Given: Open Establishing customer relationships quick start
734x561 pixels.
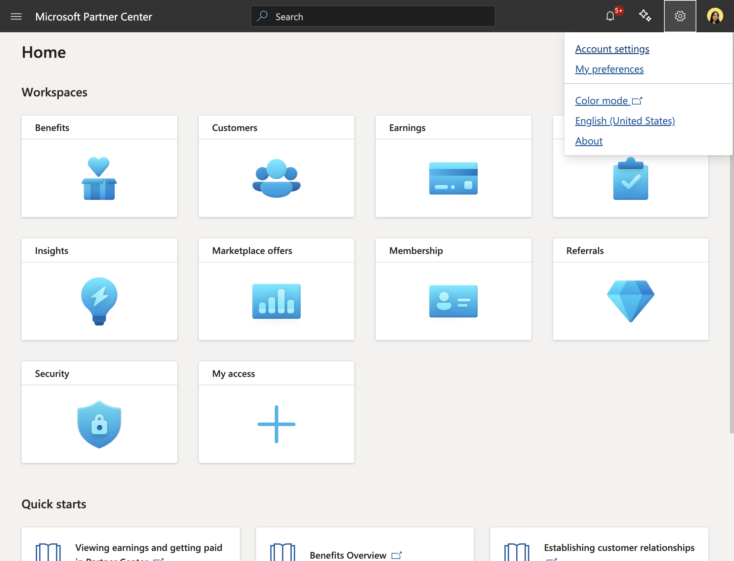Looking at the screenshot, I should click(x=619, y=548).
